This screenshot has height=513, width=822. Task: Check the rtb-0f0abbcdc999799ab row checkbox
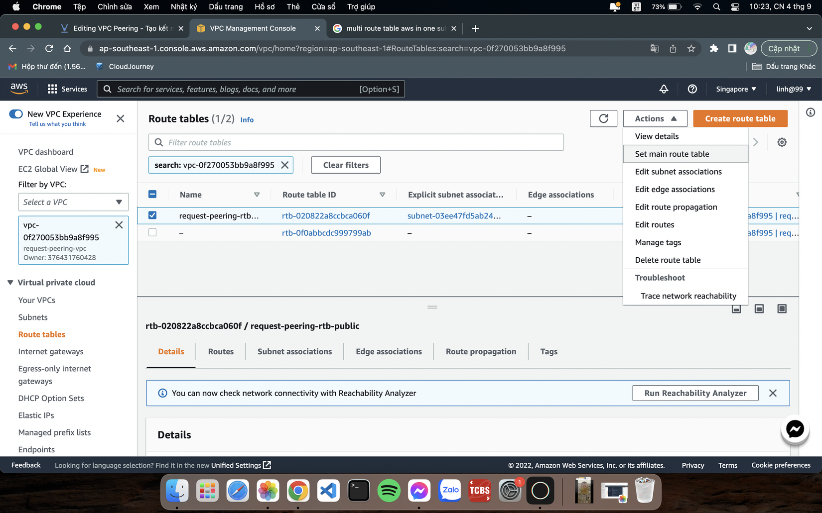coord(152,232)
